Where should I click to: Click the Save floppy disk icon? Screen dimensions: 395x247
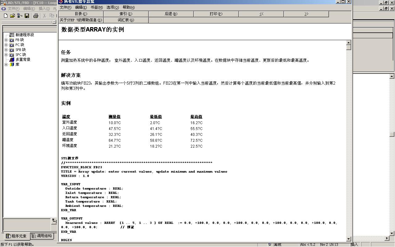pos(27,16)
